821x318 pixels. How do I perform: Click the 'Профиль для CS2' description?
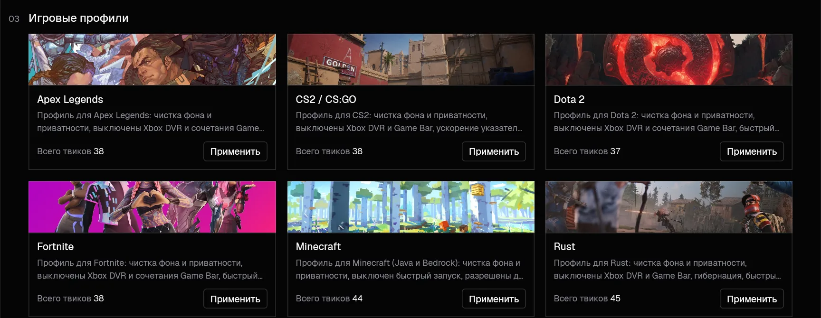tap(409, 122)
